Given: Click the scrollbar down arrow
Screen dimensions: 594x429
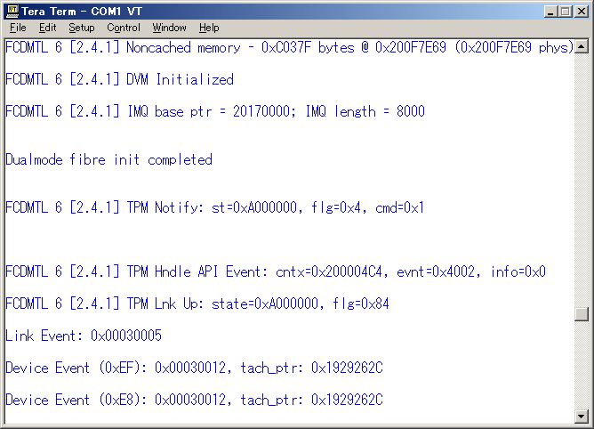Looking at the screenshot, I should pos(582,417).
